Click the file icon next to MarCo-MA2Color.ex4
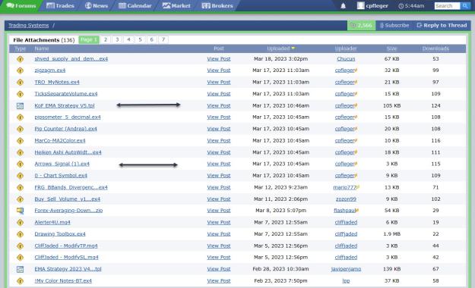The width and height of the screenshot is (475, 288). coord(20,141)
